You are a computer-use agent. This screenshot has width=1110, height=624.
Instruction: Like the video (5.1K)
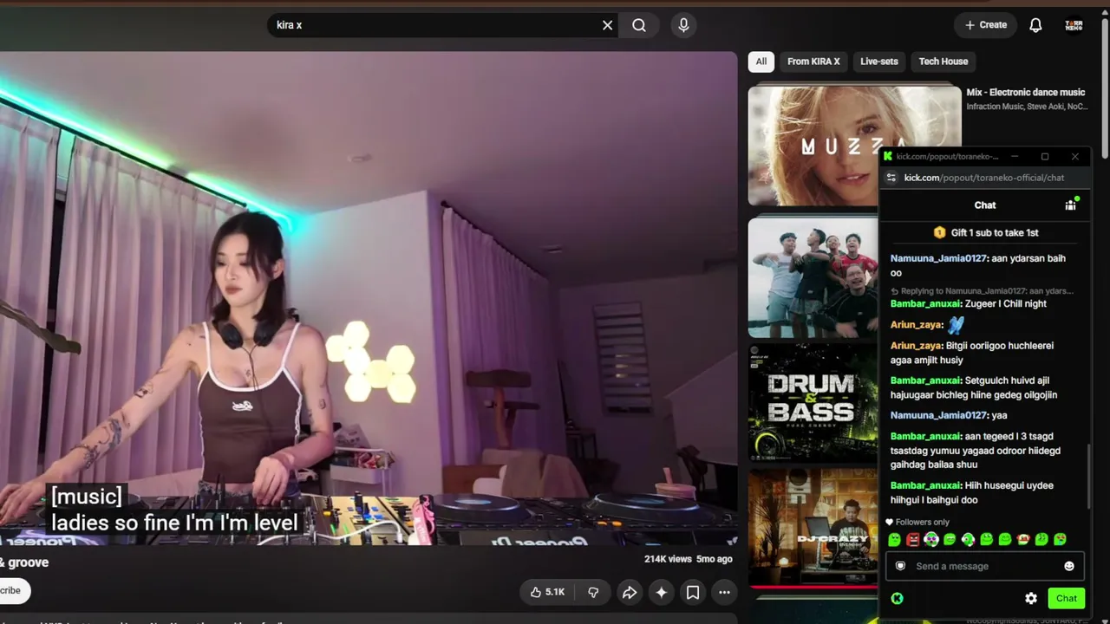(547, 592)
